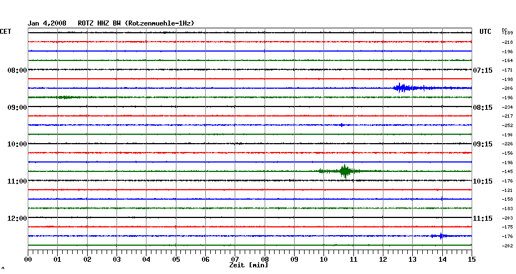This screenshot has height=274, width=516.
Task: Select DC value -189
Action: pos(508,33)
